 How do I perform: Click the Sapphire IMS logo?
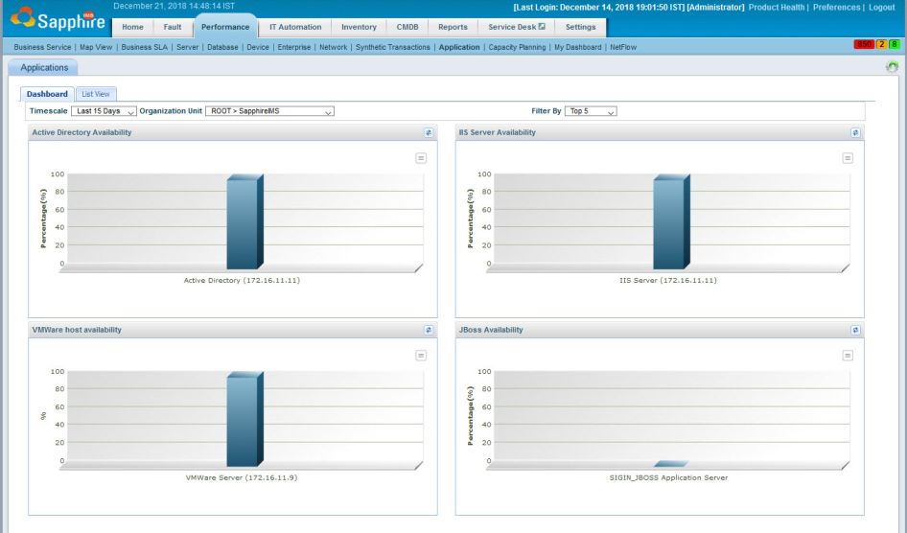pyautogui.click(x=58, y=19)
